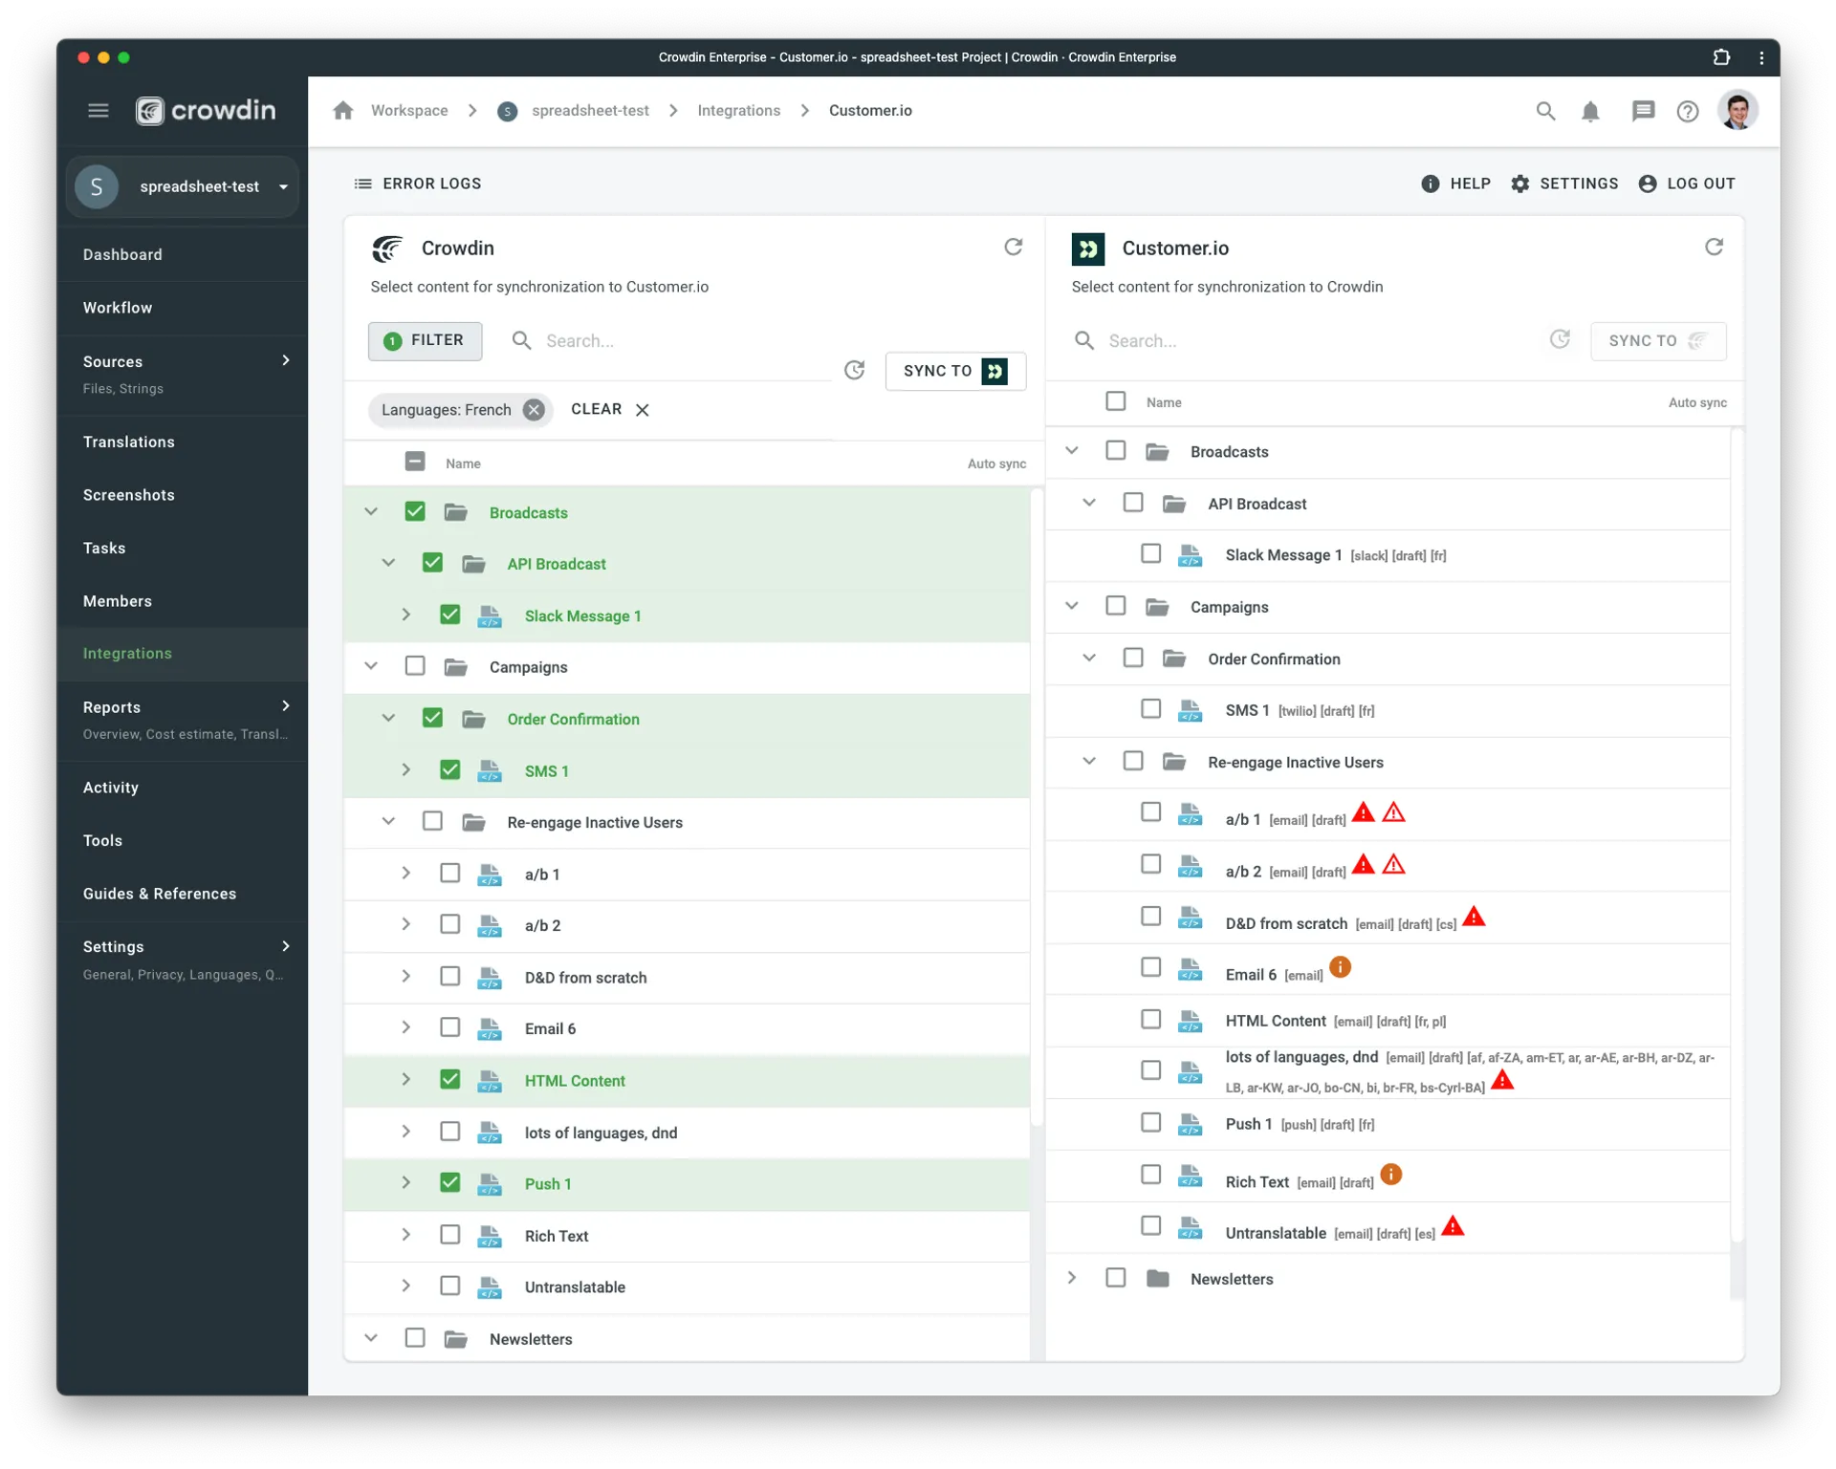Open help question mark icon in top bar
The width and height of the screenshot is (1836, 1469).
pyautogui.click(x=1688, y=111)
